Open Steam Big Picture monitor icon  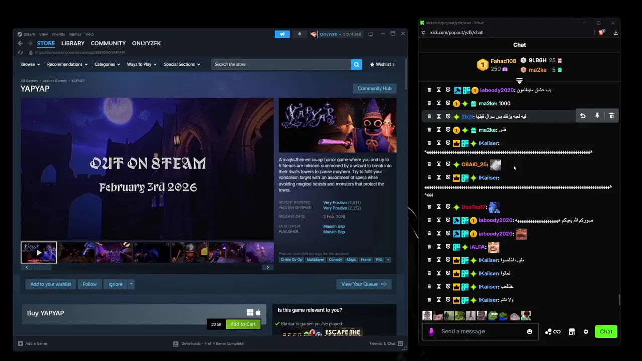[x=371, y=34]
